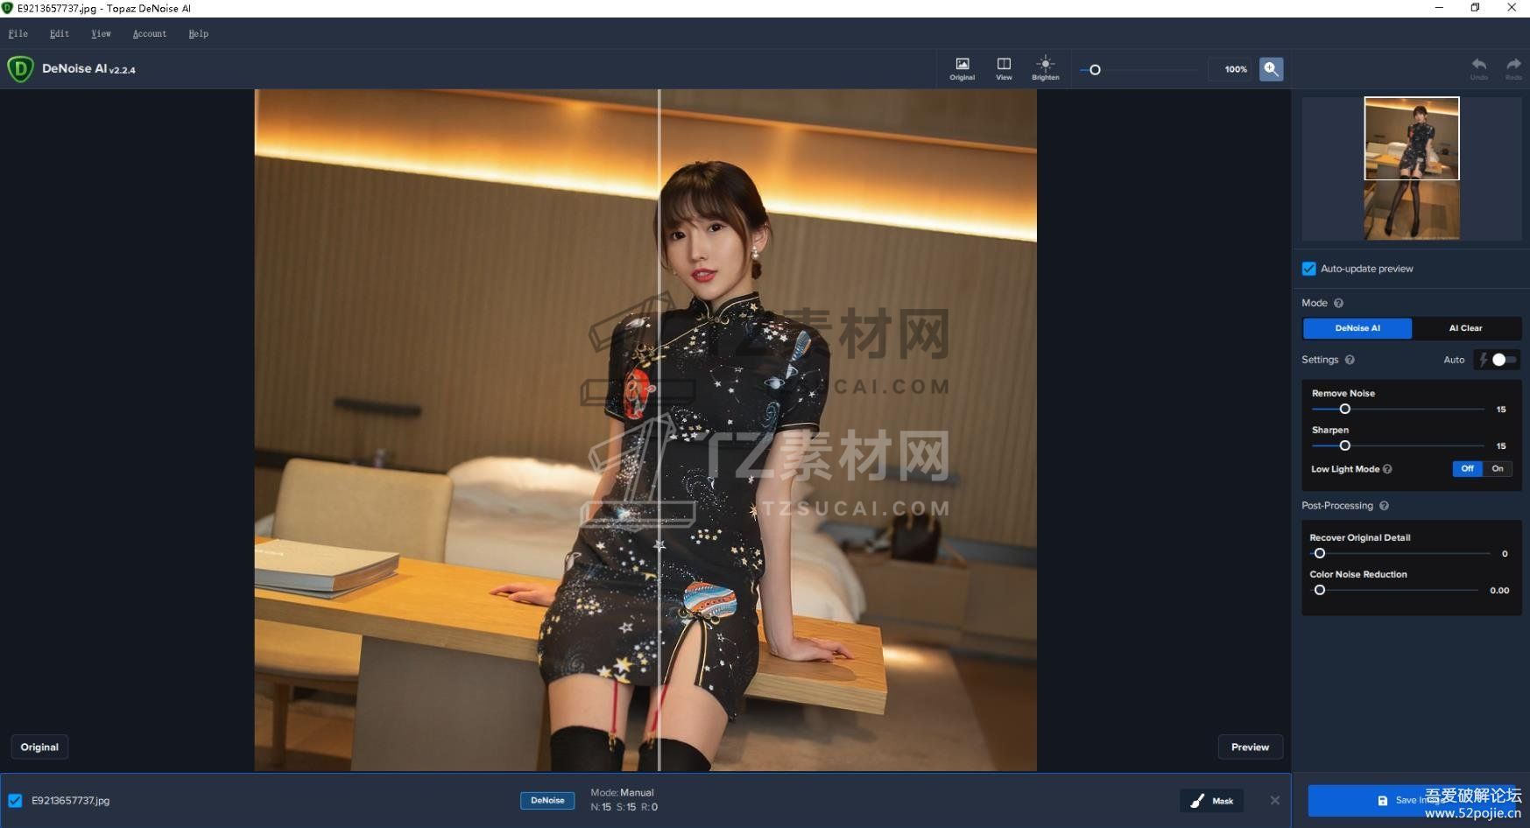The image size is (1530, 828).
Task: Undo the last change
Action: click(x=1478, y=68)
